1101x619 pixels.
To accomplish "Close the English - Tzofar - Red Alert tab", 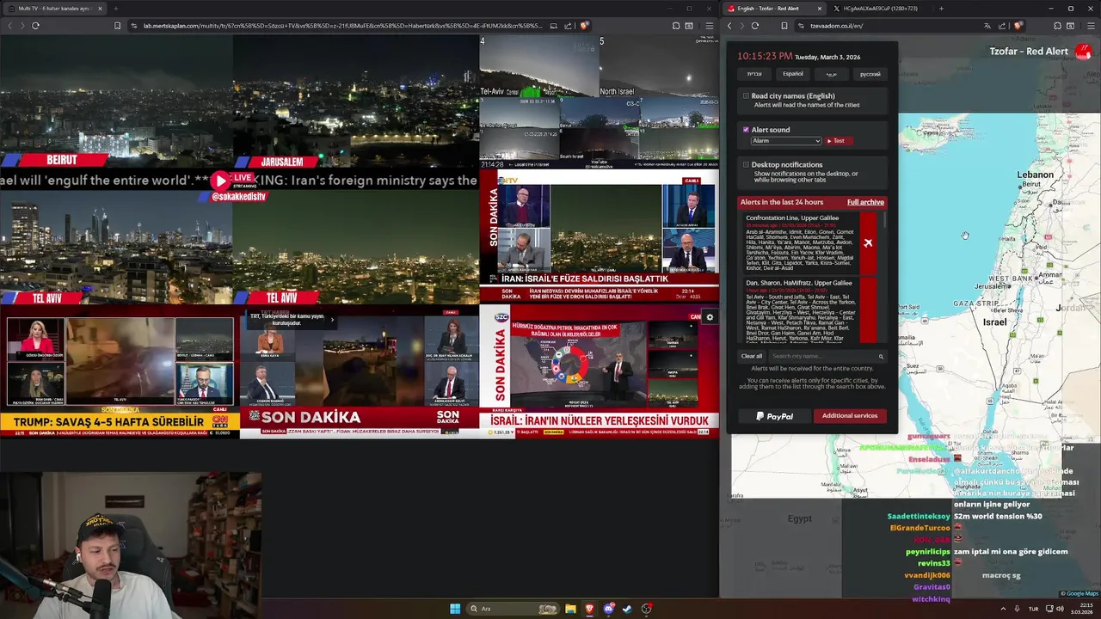I will (819, 9).
